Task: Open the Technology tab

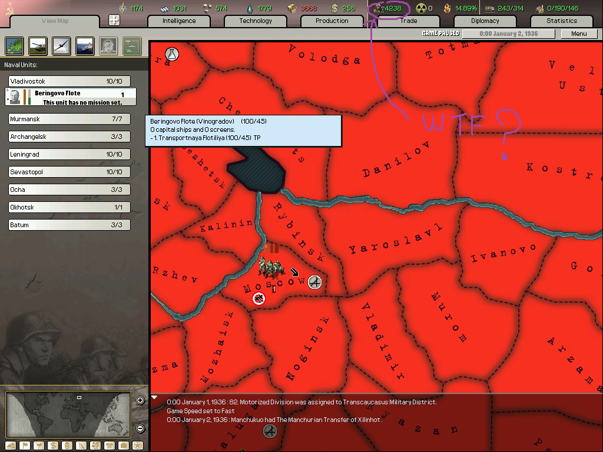Action: (x=256, y=21)
